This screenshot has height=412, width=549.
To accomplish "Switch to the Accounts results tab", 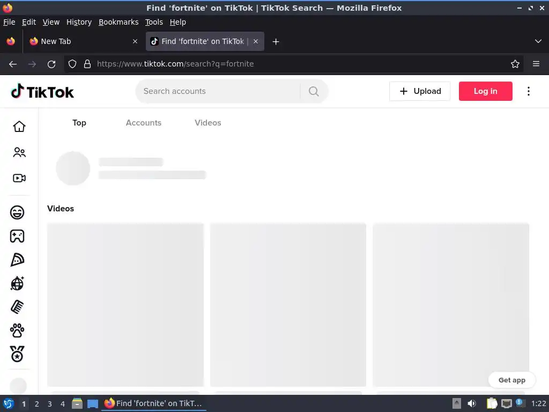I will click(x=144, y=123).
